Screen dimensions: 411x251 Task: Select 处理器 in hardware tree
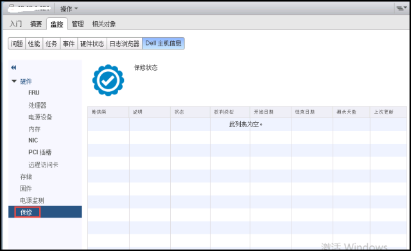pos(37,105)
